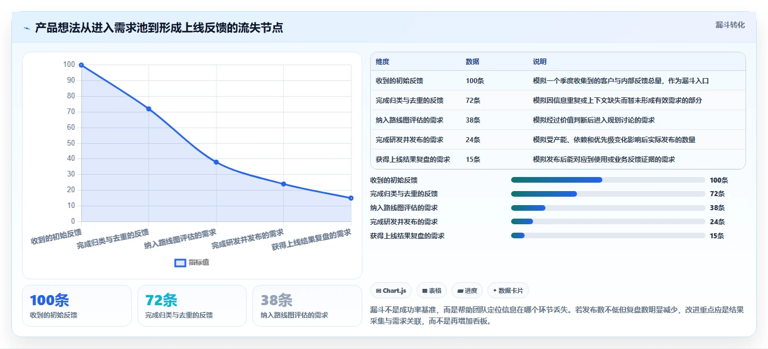Click the 收到的初始反馈 progress bar

608,180
